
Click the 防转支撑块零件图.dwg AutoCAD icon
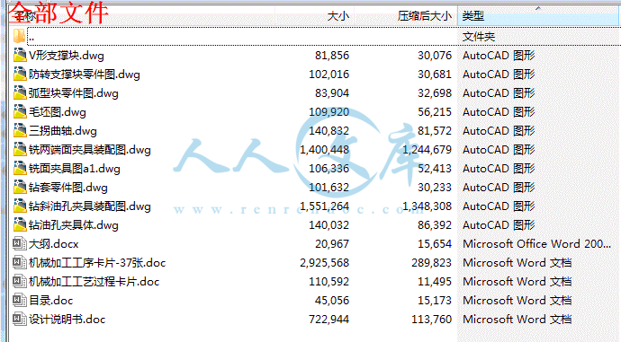[20, 74]
